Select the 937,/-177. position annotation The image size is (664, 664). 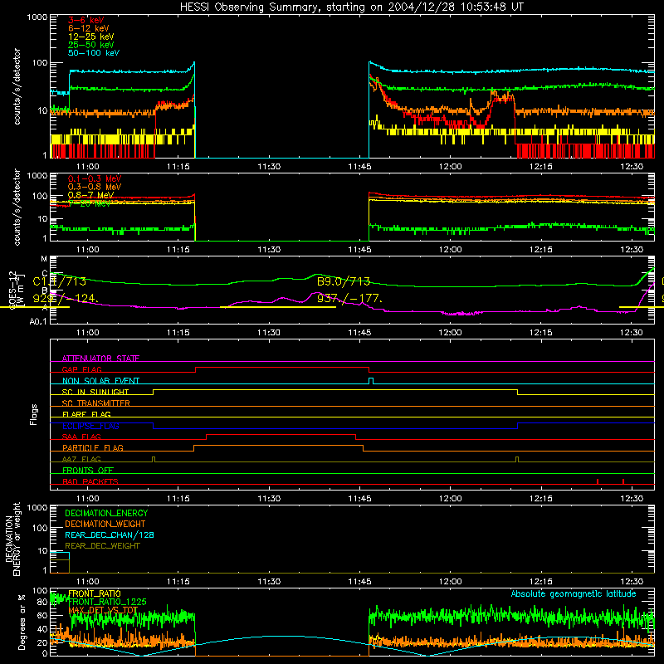(x=349, y=299)
